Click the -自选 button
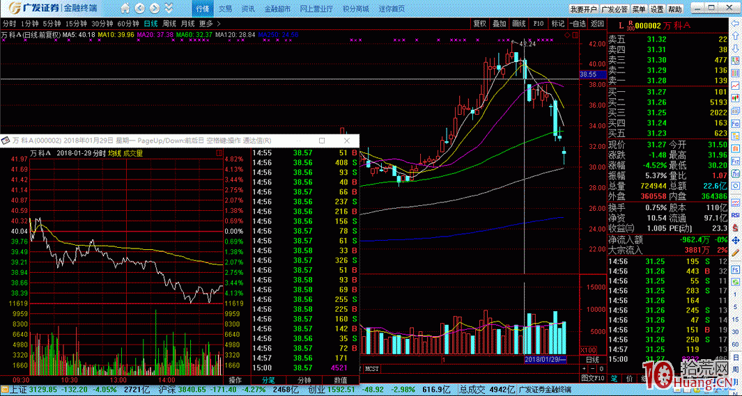The image size is (742, 396). pyautogui.click(x=578, y=24)
